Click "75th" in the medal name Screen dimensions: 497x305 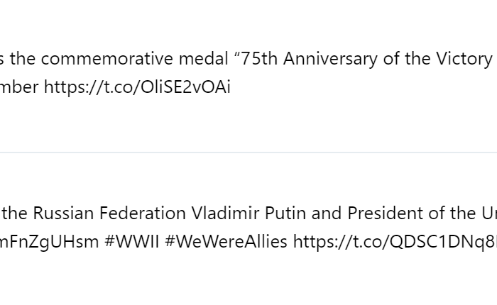[259, 59]
